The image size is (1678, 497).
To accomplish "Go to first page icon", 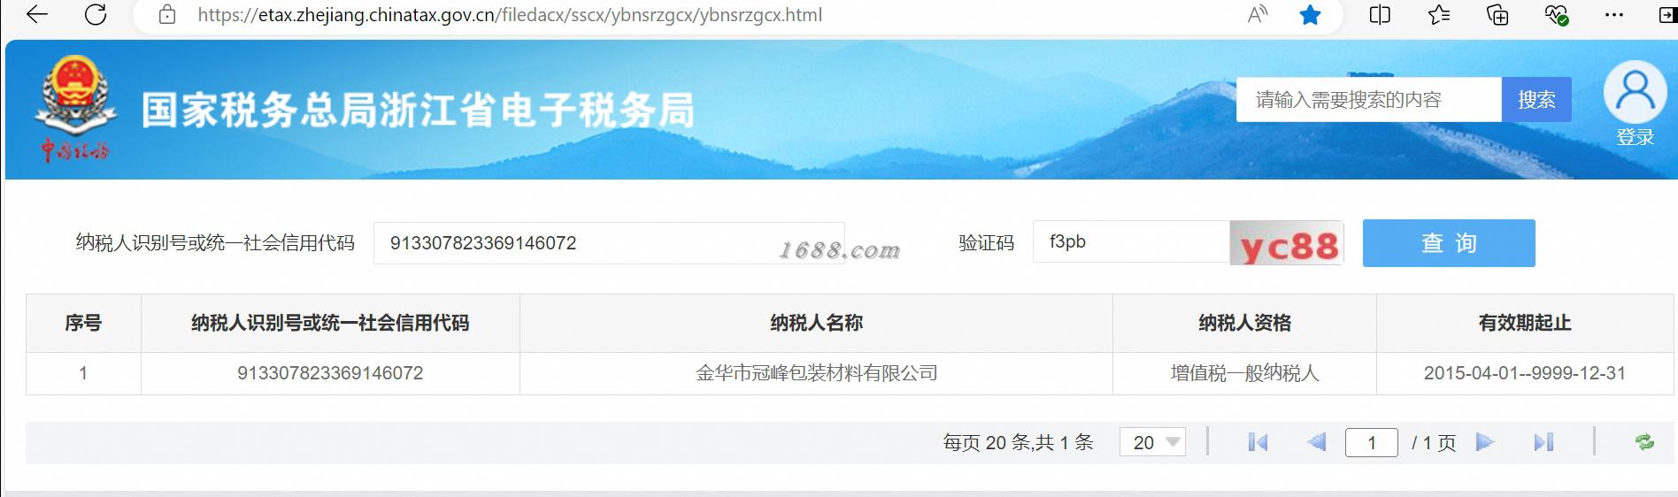I will pos(1258,442).
